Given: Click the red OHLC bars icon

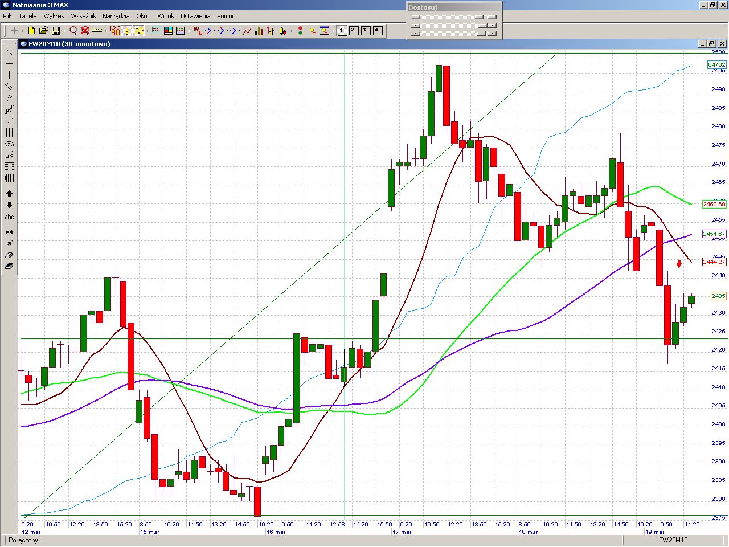Looking at the screenshot, I should pos(271,31).
